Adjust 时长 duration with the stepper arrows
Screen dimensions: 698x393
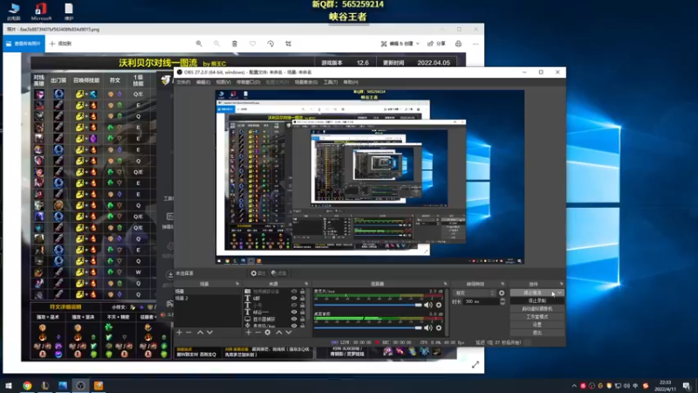pos(503,301)
